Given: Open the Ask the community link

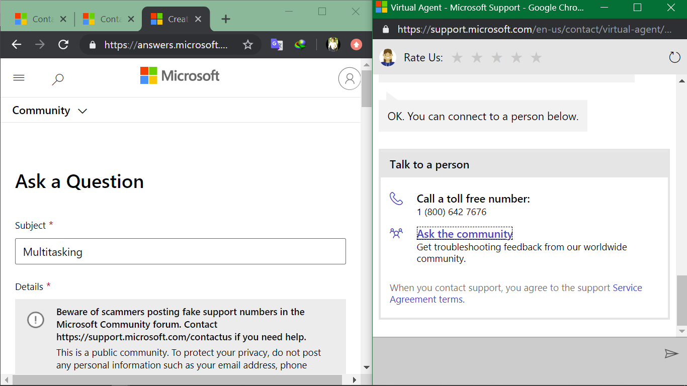Looking at the screenshot, I should click(x=464, y=234).
